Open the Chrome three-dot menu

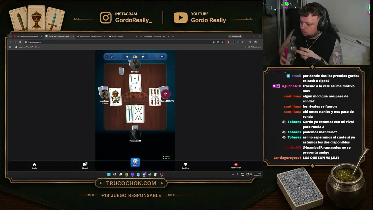pyautogui.click(x=260, y=42)
